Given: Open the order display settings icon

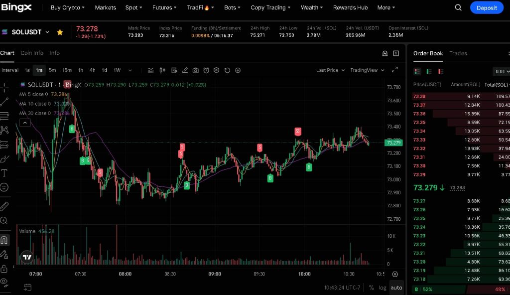Looking at the screenshot, I should (174, 70).
